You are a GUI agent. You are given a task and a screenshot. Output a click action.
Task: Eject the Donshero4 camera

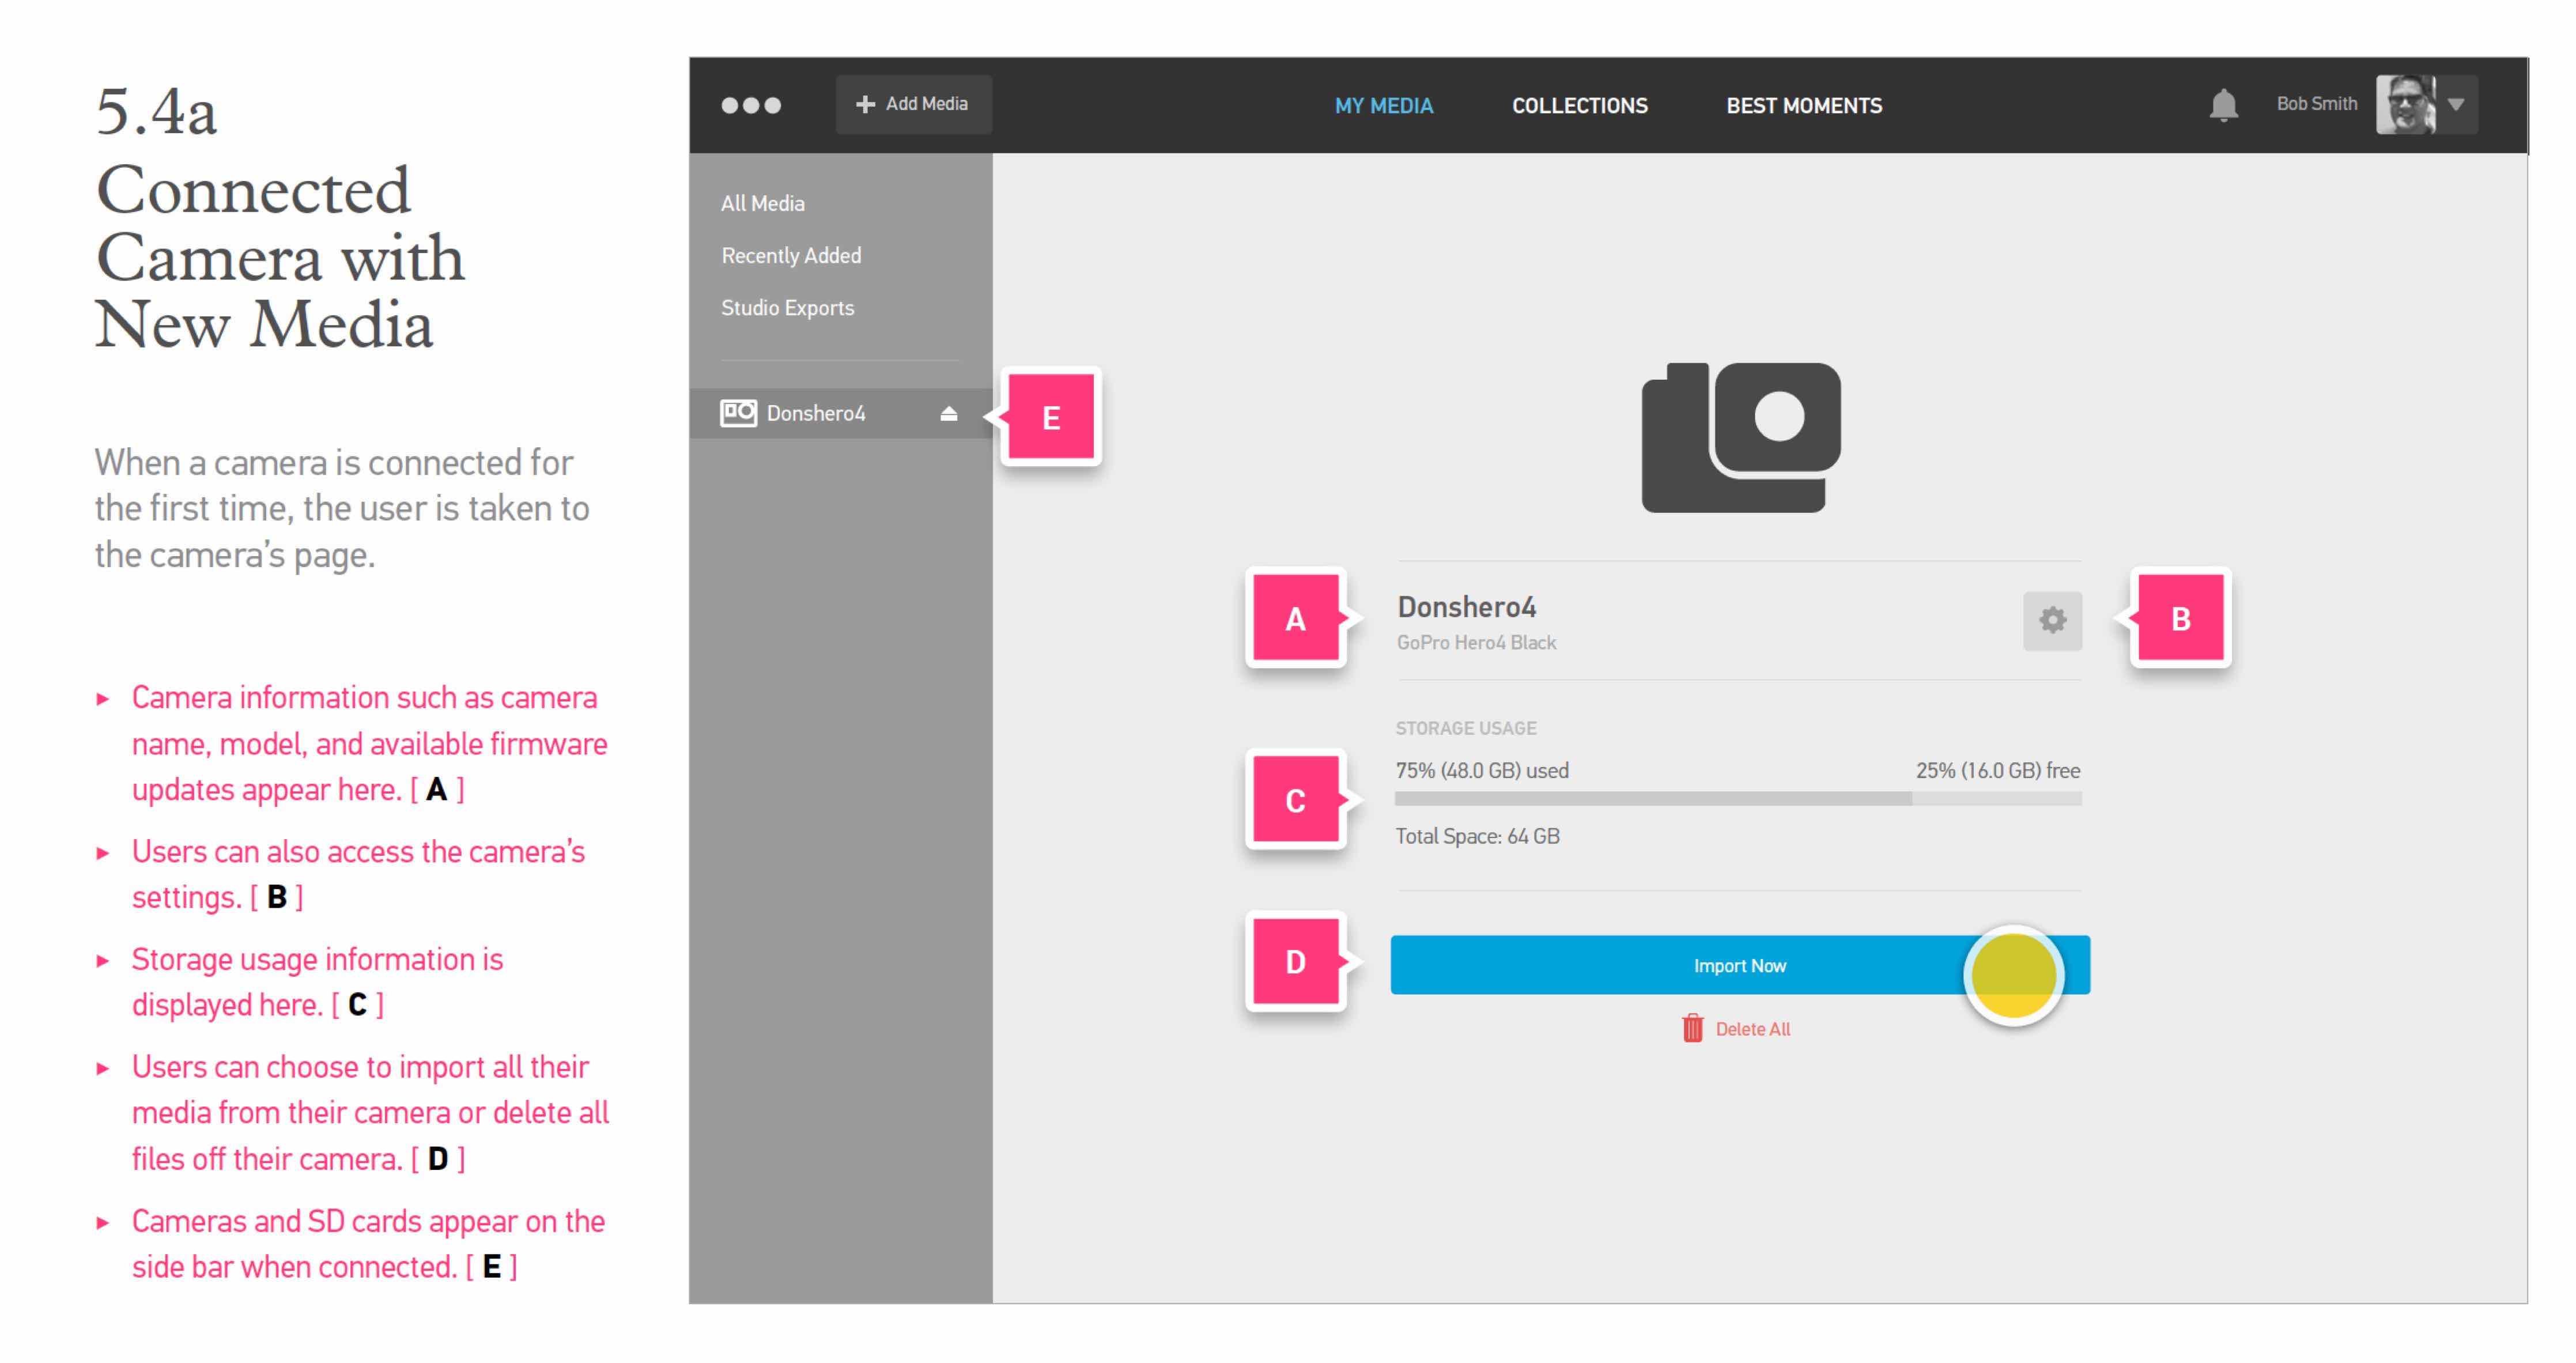pos(948,413)
